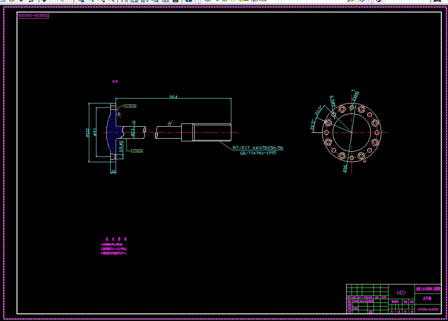Select the 2XM6 thread callout on flange view

coord(355,96)
